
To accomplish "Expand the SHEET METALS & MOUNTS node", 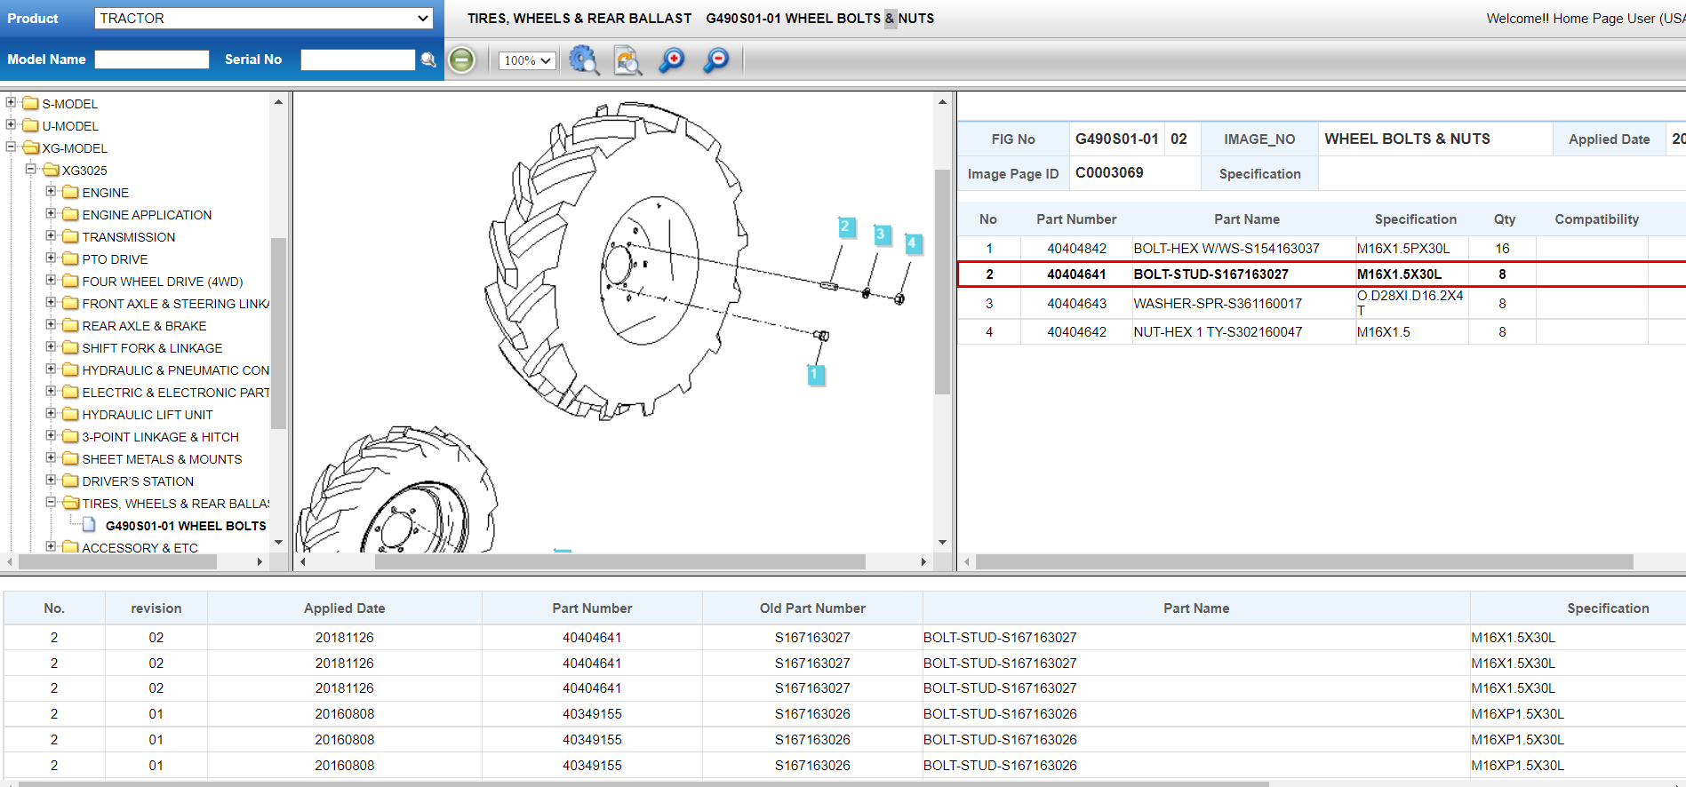I will pos(51,457).
